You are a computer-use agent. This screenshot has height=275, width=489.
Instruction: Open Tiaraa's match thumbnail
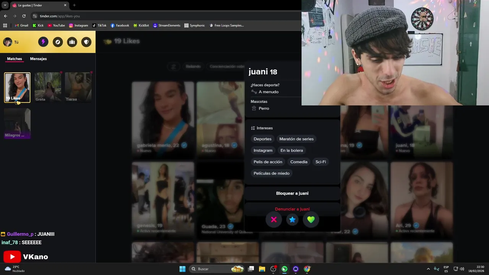78,87
